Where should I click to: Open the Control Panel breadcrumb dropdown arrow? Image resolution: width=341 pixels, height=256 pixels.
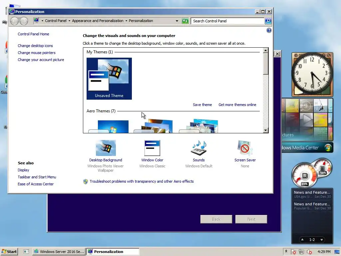tap(69, 21)
